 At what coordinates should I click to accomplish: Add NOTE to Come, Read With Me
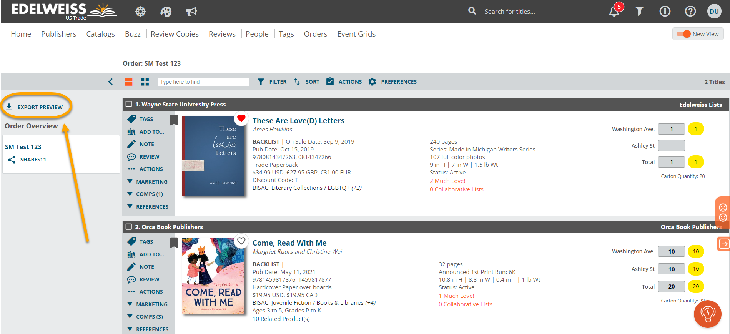[141, 267]
